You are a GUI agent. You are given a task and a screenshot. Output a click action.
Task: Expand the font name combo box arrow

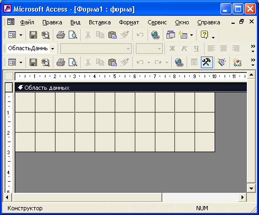coord(128,49)
